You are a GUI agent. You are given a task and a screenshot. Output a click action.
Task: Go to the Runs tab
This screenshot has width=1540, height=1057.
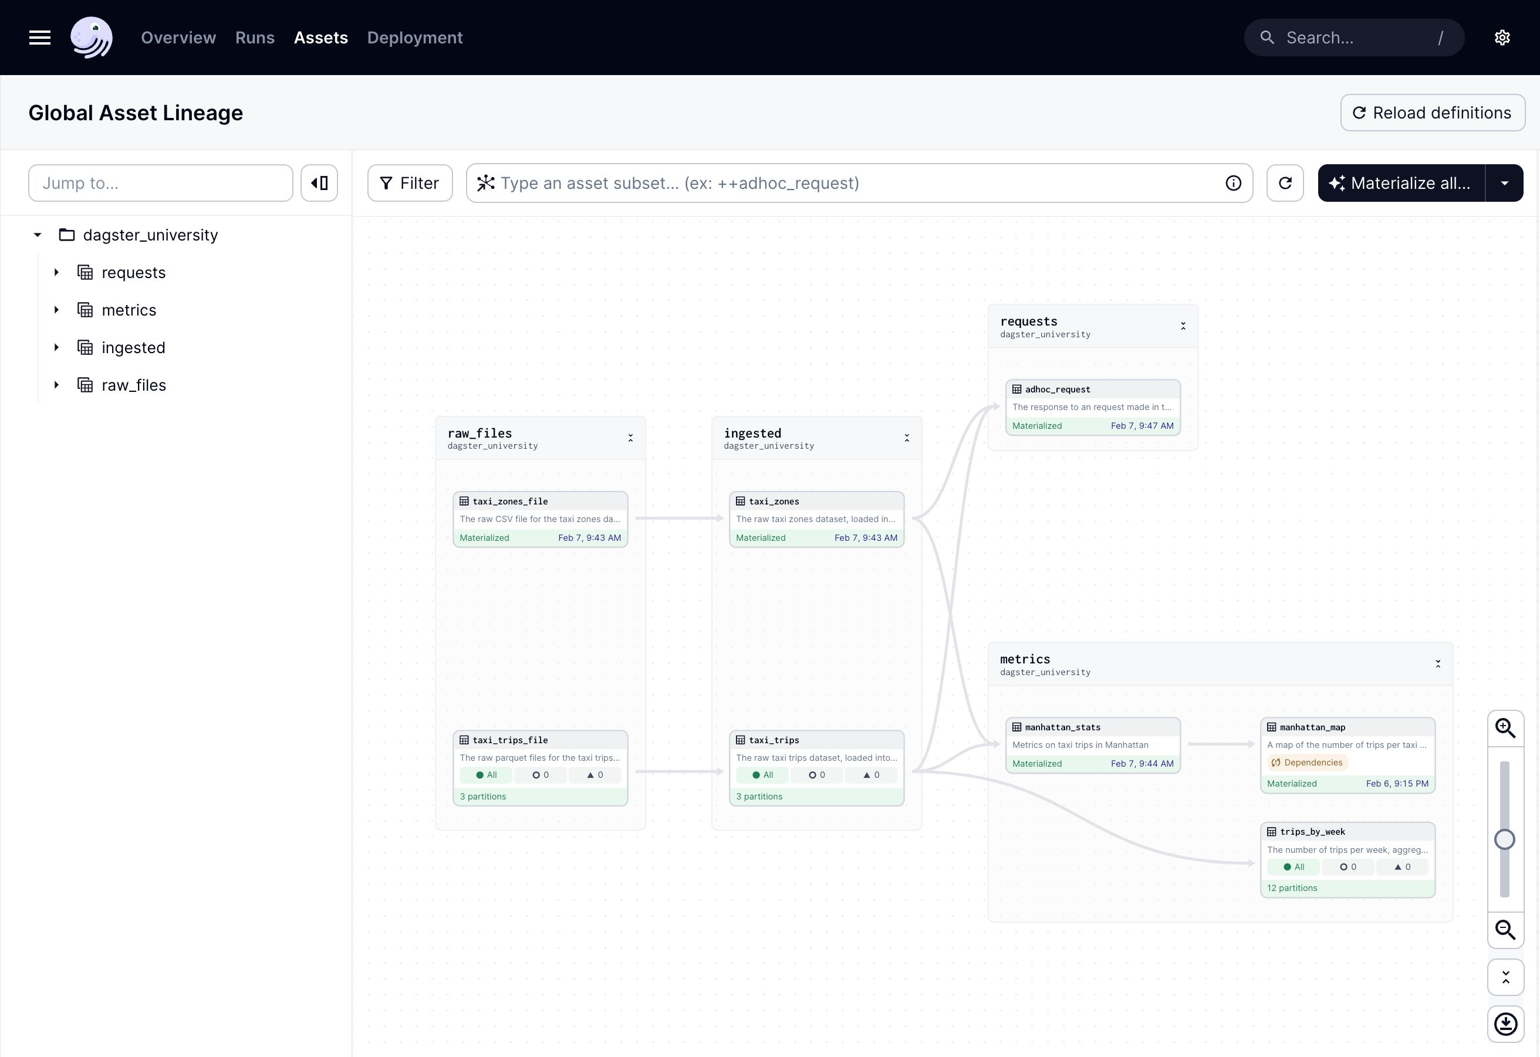point(255,38)
